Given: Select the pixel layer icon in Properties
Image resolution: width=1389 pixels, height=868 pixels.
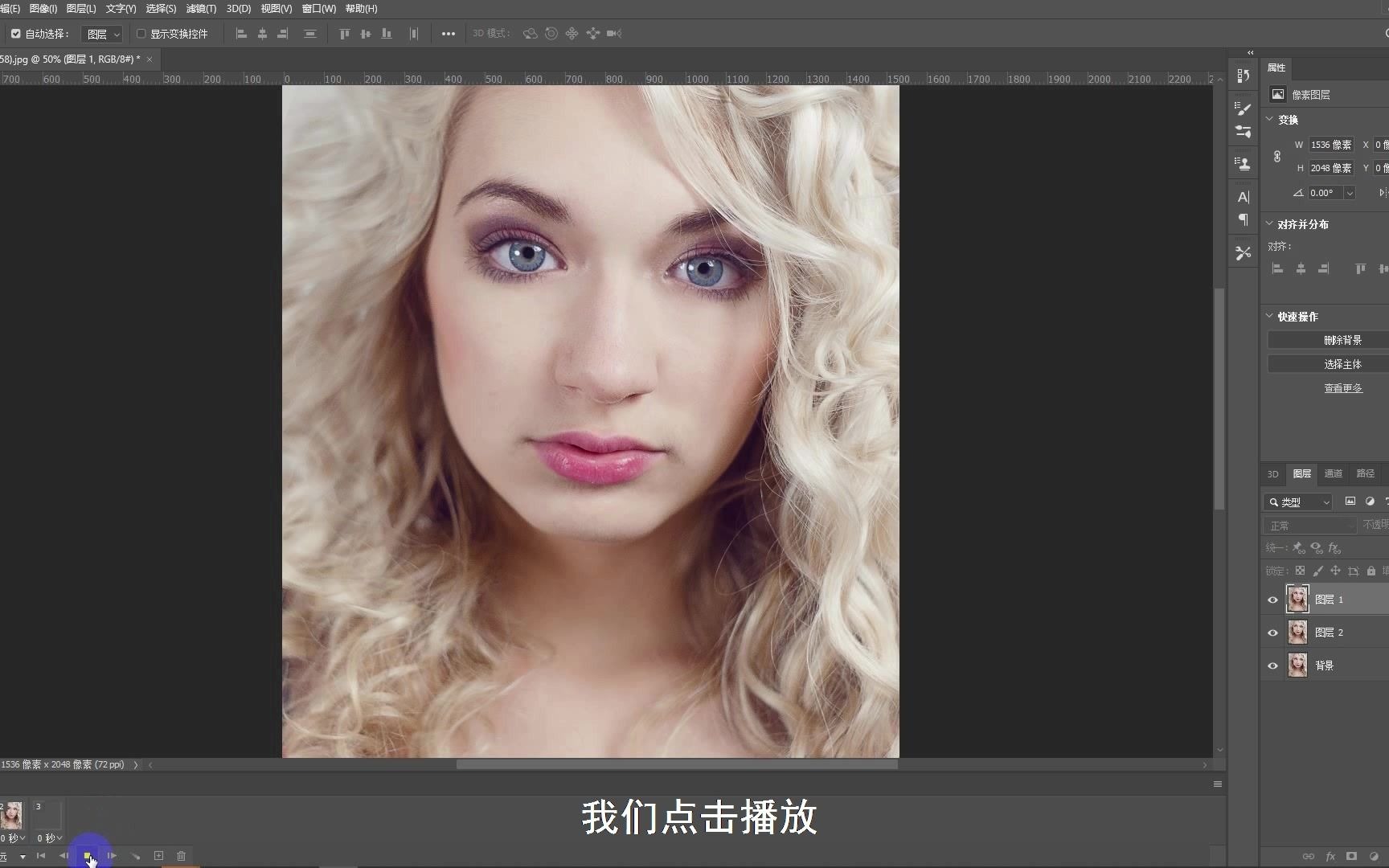Looking at the screenshot, I should (x=1277, y=94).
